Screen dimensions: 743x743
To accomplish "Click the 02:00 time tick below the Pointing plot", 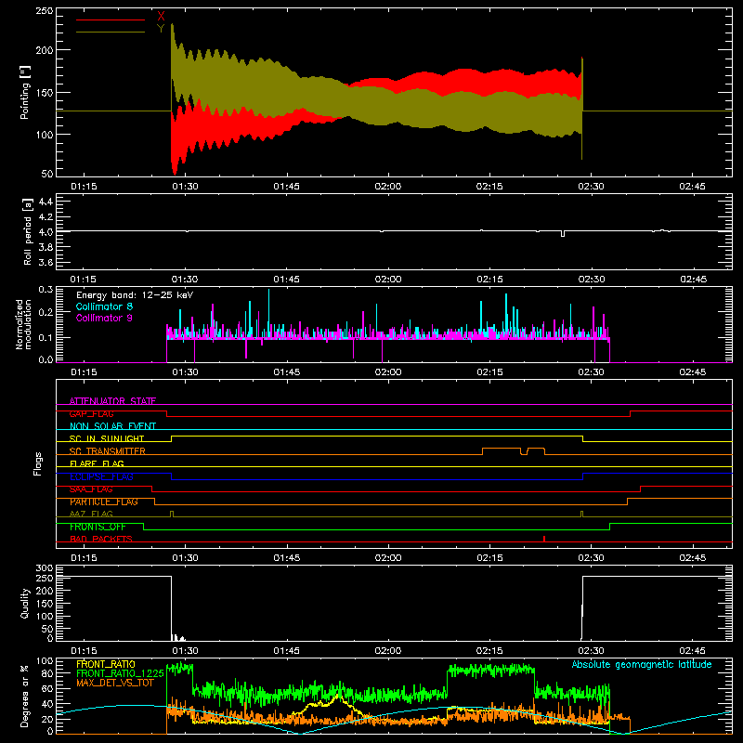I will [387, 187].
